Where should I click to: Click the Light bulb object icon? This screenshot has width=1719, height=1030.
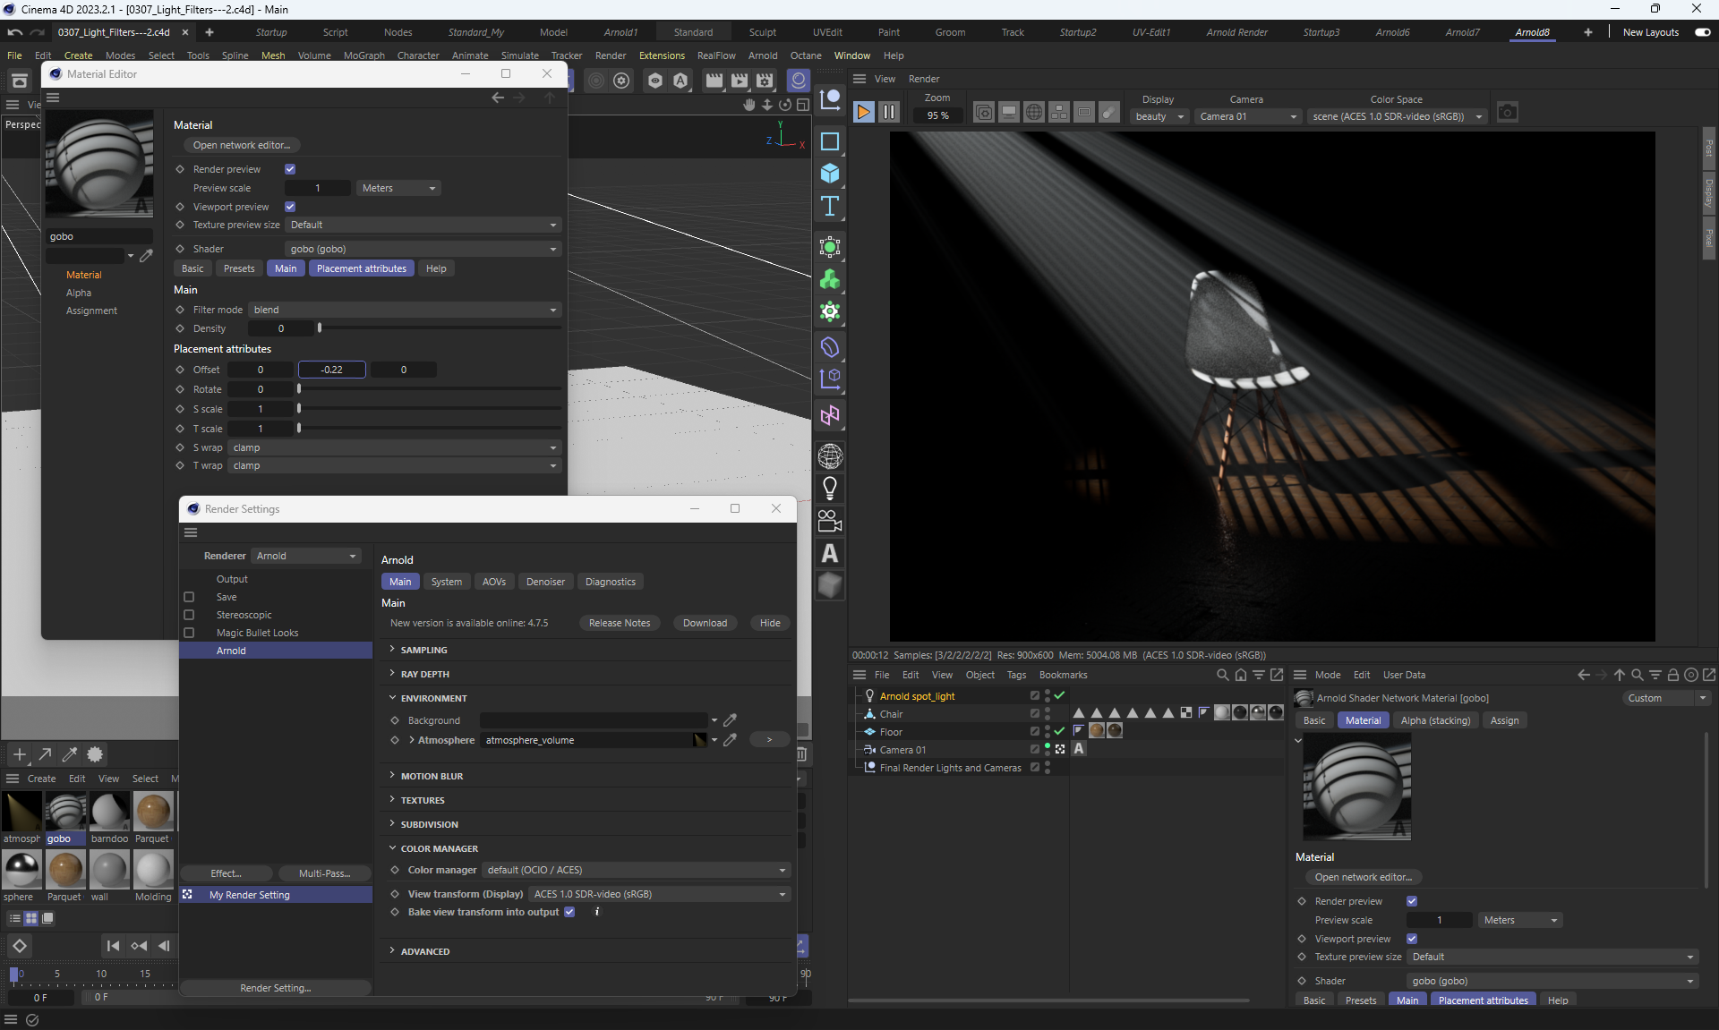[x=830, y=489]
